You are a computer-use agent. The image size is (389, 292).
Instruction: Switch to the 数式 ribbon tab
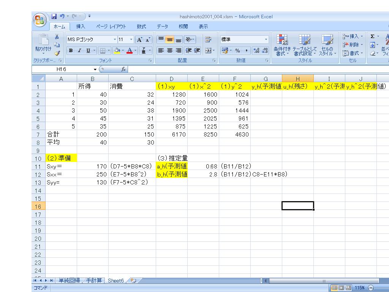(x=141, y=27)
